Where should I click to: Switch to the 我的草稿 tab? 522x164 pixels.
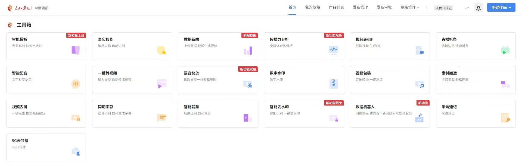(312, 8)
